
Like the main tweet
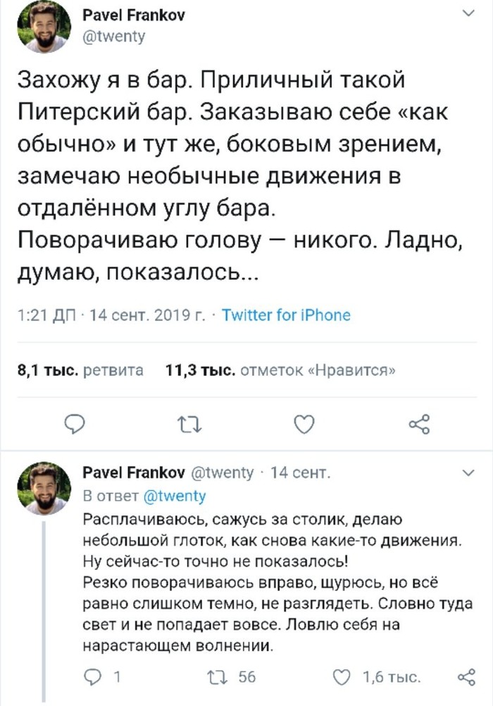[x=303, y=423]
